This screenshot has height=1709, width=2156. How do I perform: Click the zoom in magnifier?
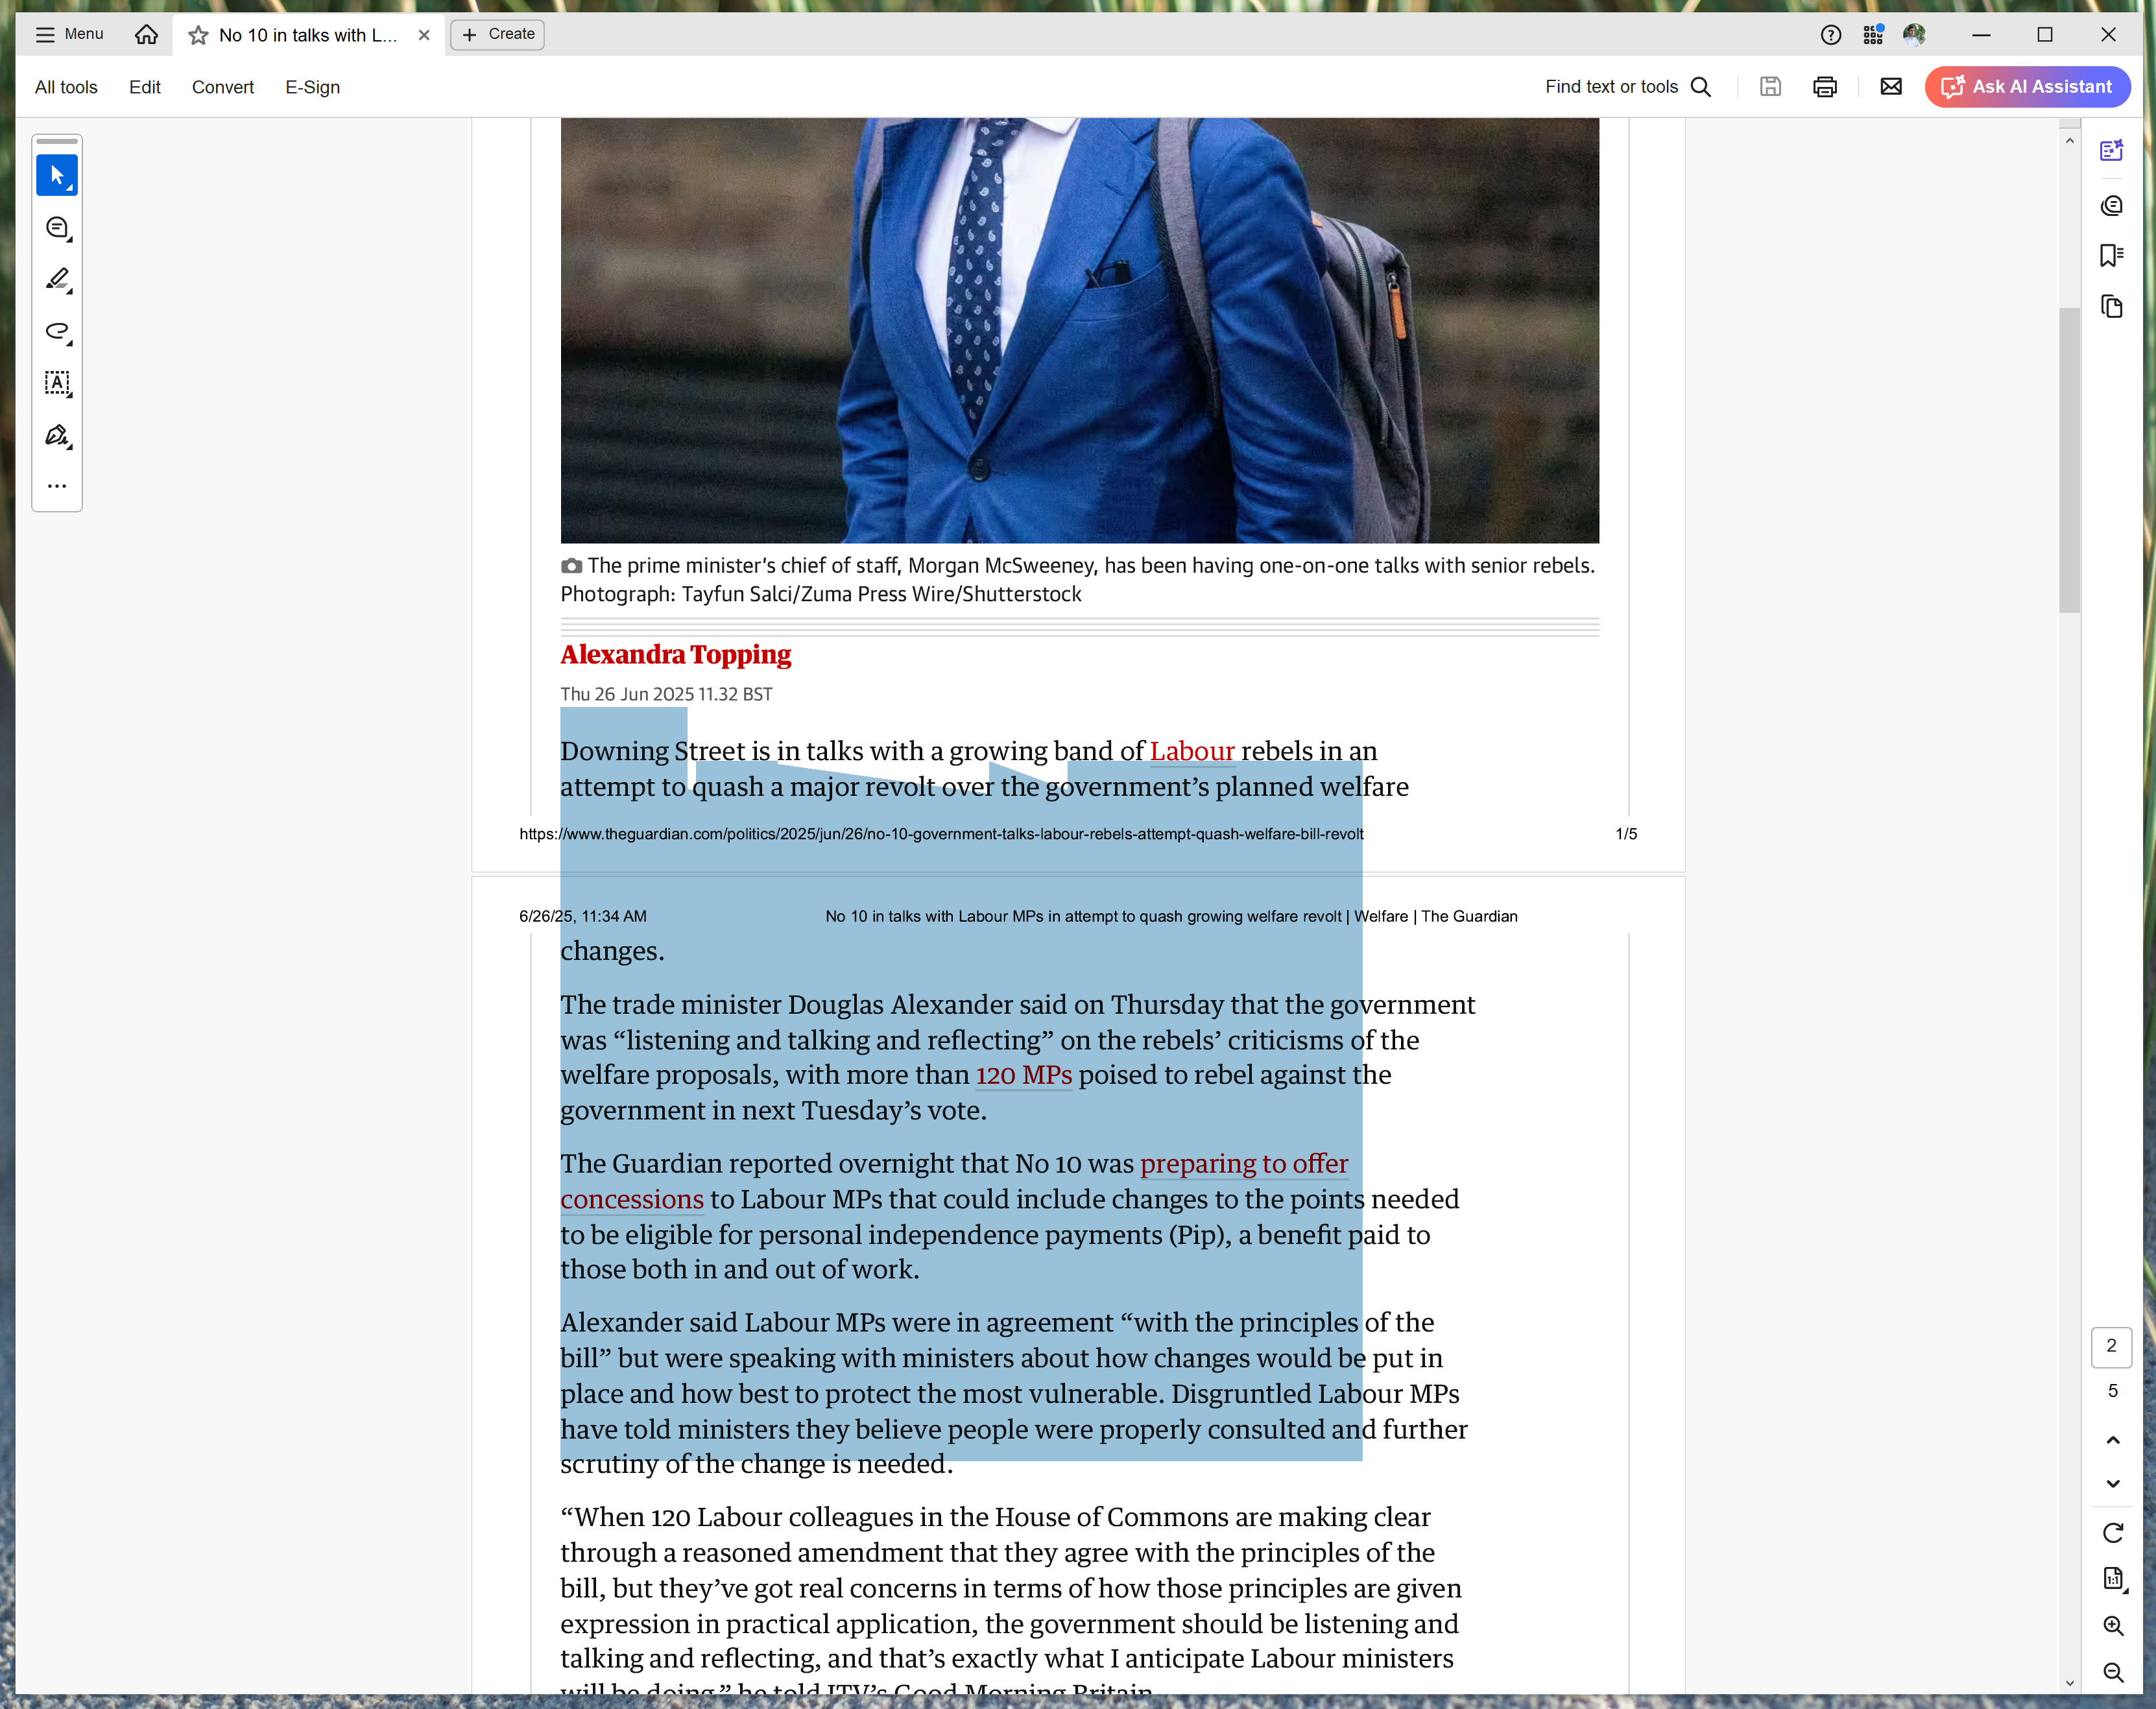coord(2112,1626)
